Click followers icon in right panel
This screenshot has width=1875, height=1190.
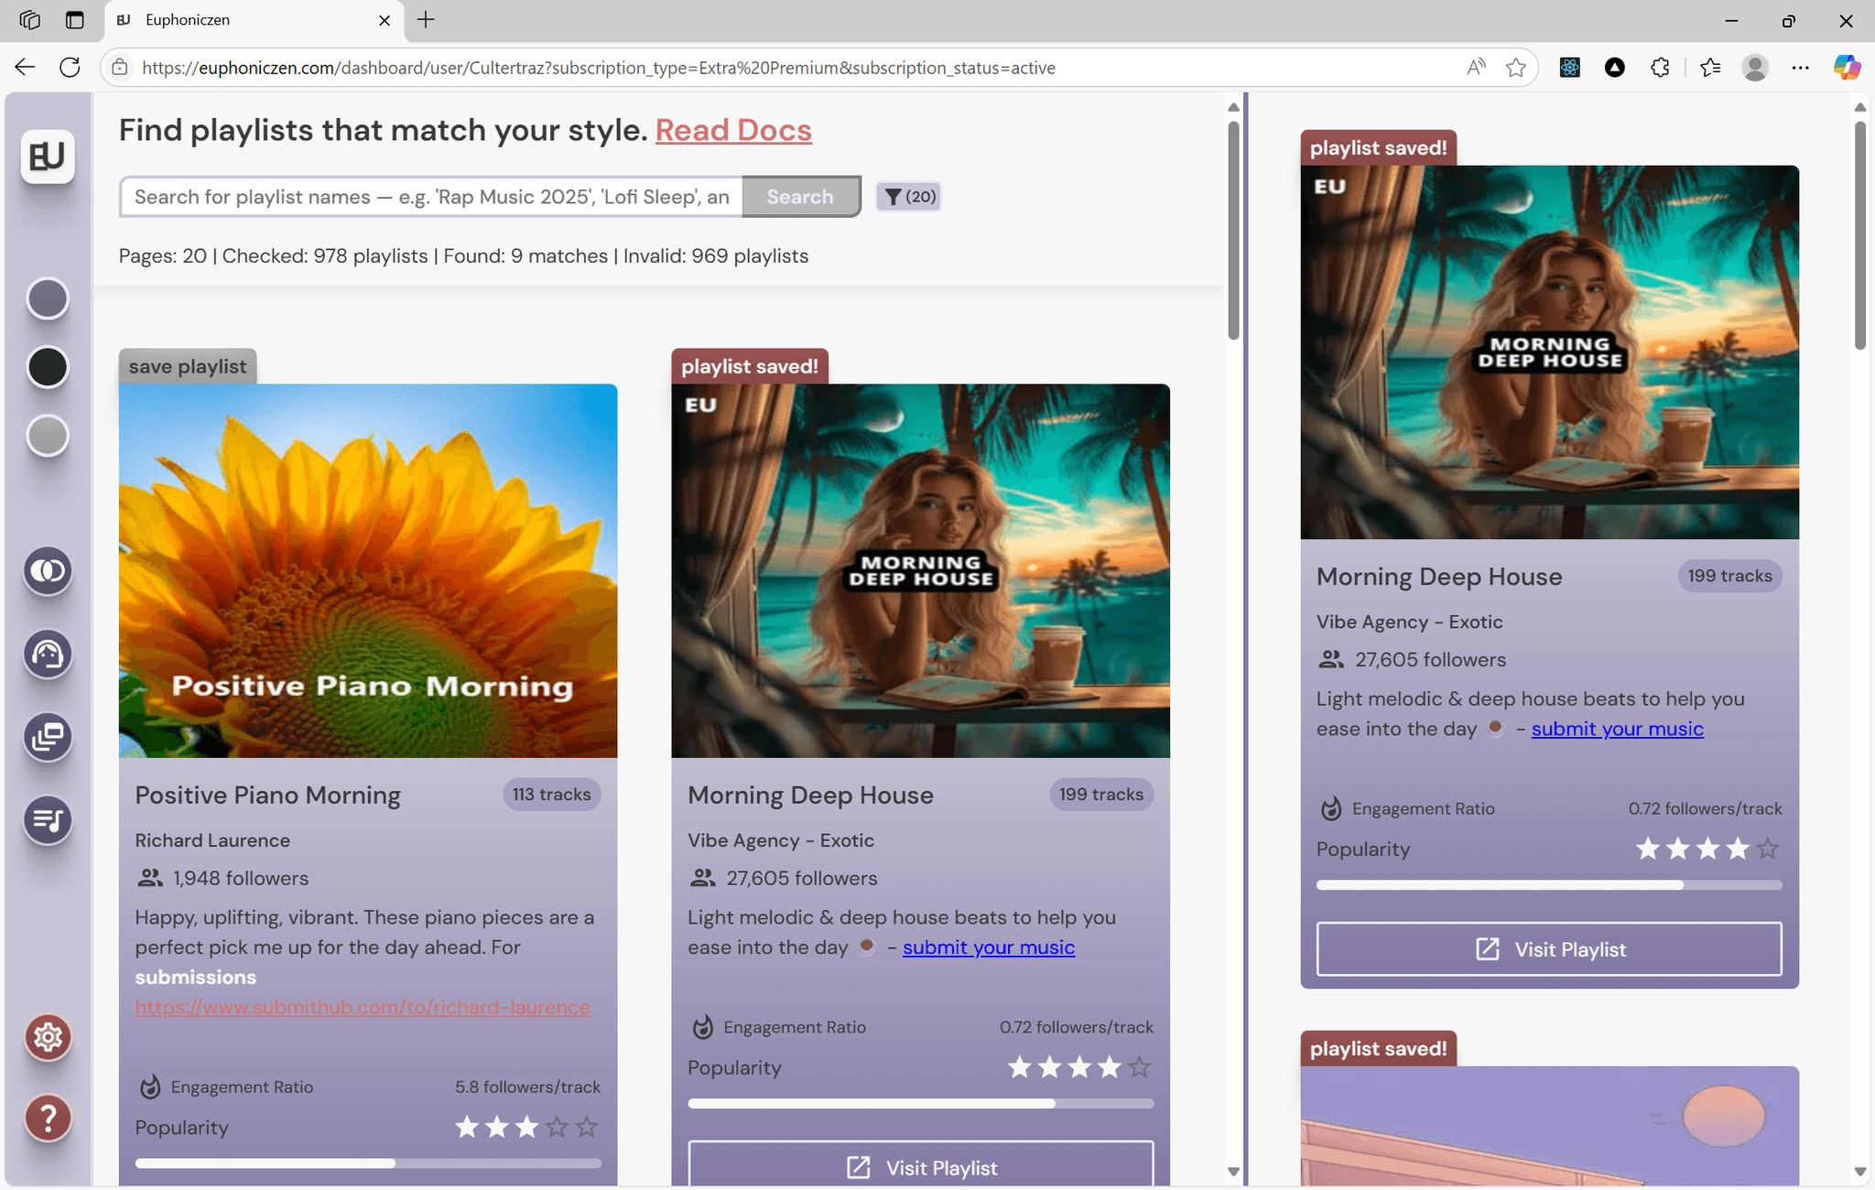pyautogui.click(x=1331, y=659)
